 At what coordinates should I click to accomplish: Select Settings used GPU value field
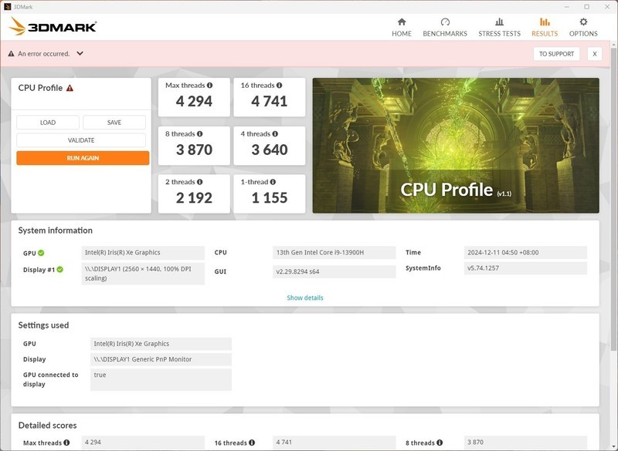pyautogui.click(x=161, y=344)
